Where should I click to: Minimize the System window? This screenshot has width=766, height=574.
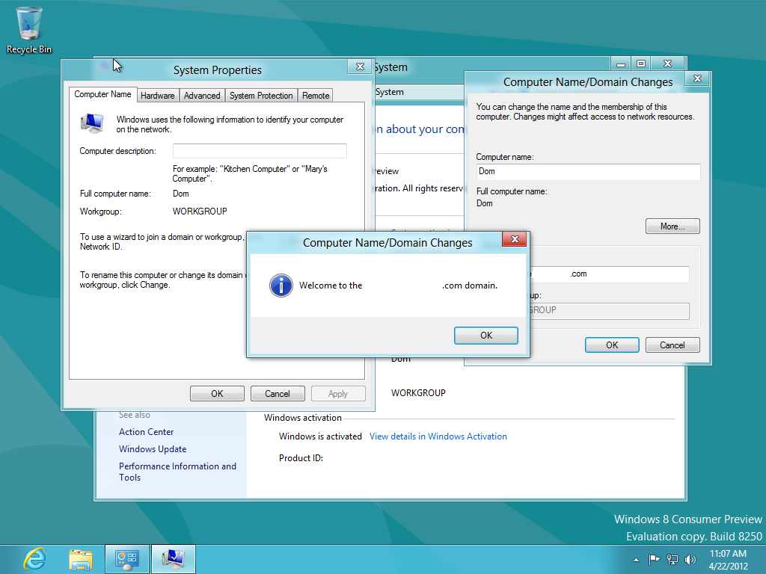[x=621, y=64]
